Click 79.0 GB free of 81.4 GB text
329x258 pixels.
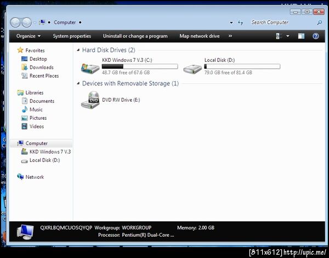[x=228, y=73]
